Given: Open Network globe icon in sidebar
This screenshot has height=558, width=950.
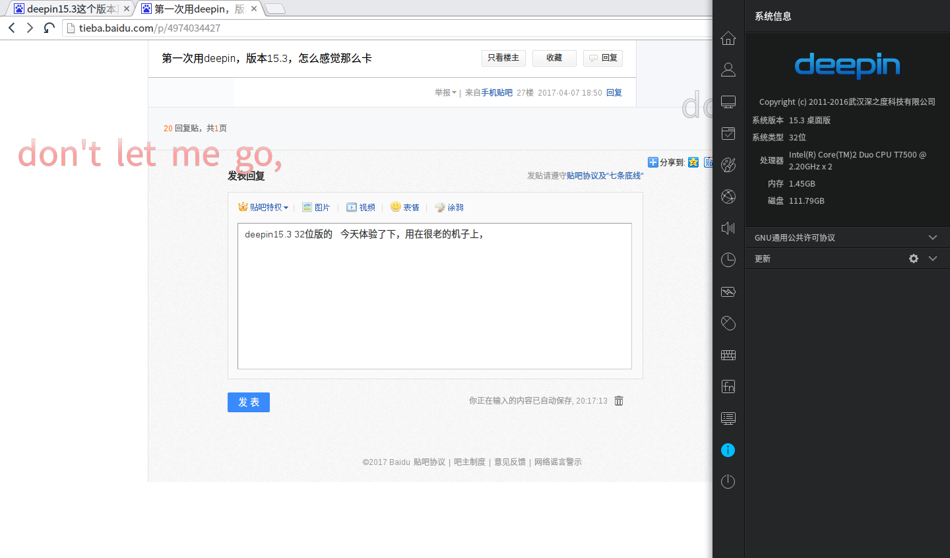Looking at the screenshot, I should 728,197.
